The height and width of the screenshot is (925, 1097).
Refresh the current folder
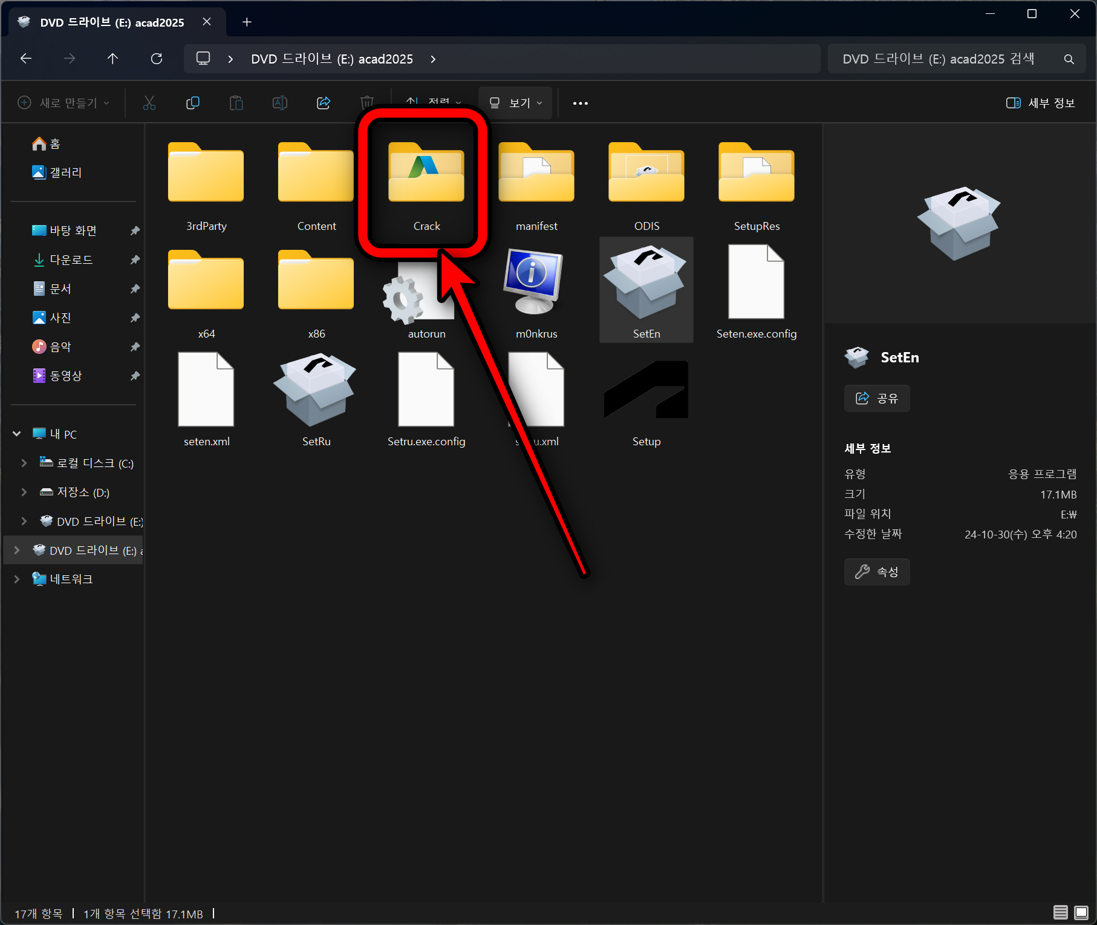point(157,59)
